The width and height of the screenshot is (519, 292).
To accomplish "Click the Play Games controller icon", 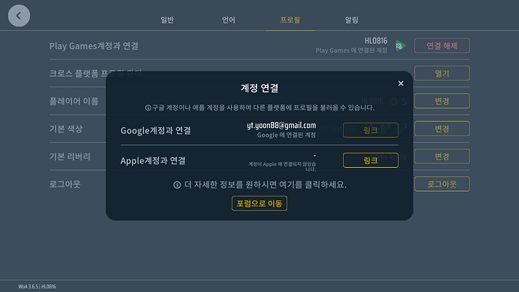I will (400, 46).
